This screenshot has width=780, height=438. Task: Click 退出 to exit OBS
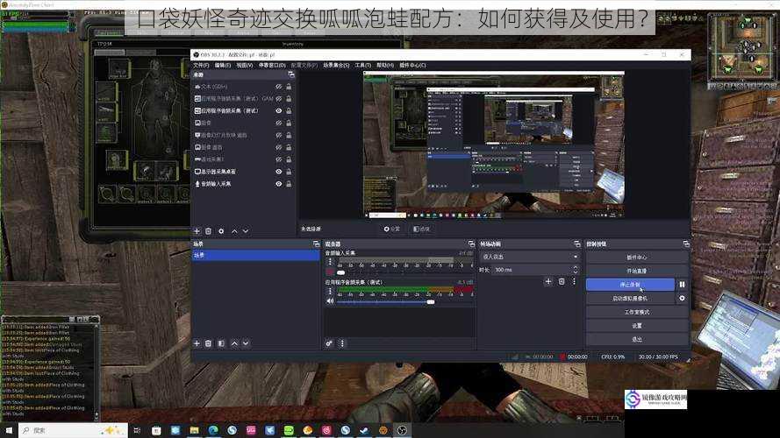point(637,339)
